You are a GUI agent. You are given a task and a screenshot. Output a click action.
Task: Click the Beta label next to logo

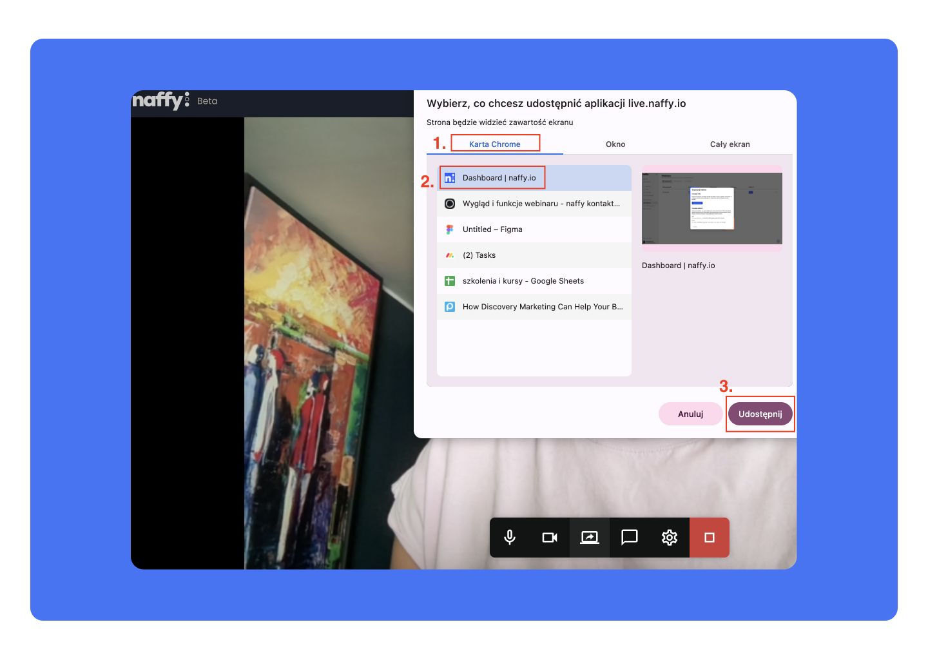(208, 101)
